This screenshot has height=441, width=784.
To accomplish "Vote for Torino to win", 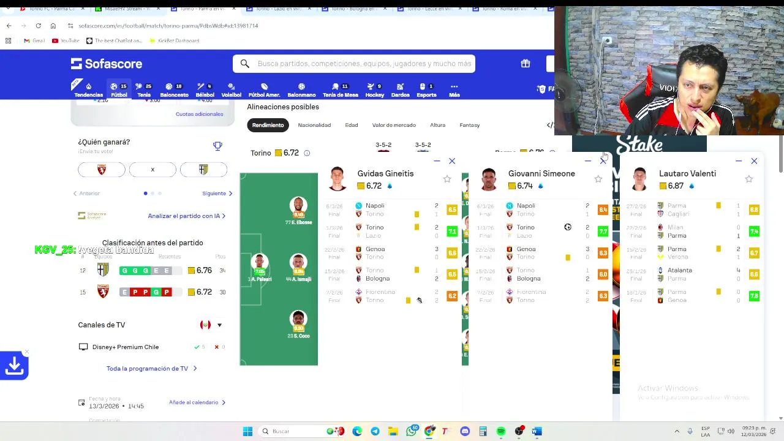I will (x=102, y=170).
